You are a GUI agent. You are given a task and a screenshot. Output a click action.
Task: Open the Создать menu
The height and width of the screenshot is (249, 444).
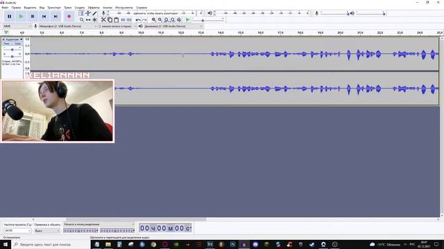[x=80, y=8]
